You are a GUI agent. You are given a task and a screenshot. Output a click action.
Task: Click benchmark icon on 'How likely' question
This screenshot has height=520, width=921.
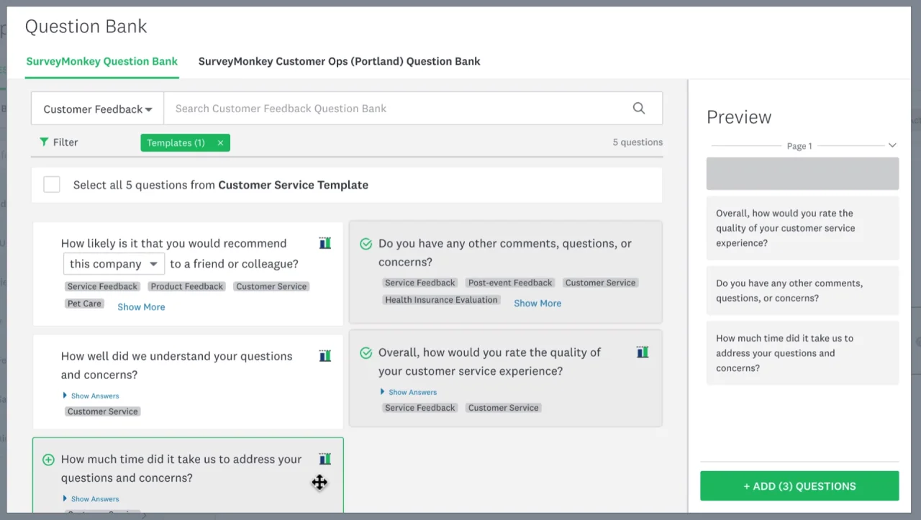point(325,243)
